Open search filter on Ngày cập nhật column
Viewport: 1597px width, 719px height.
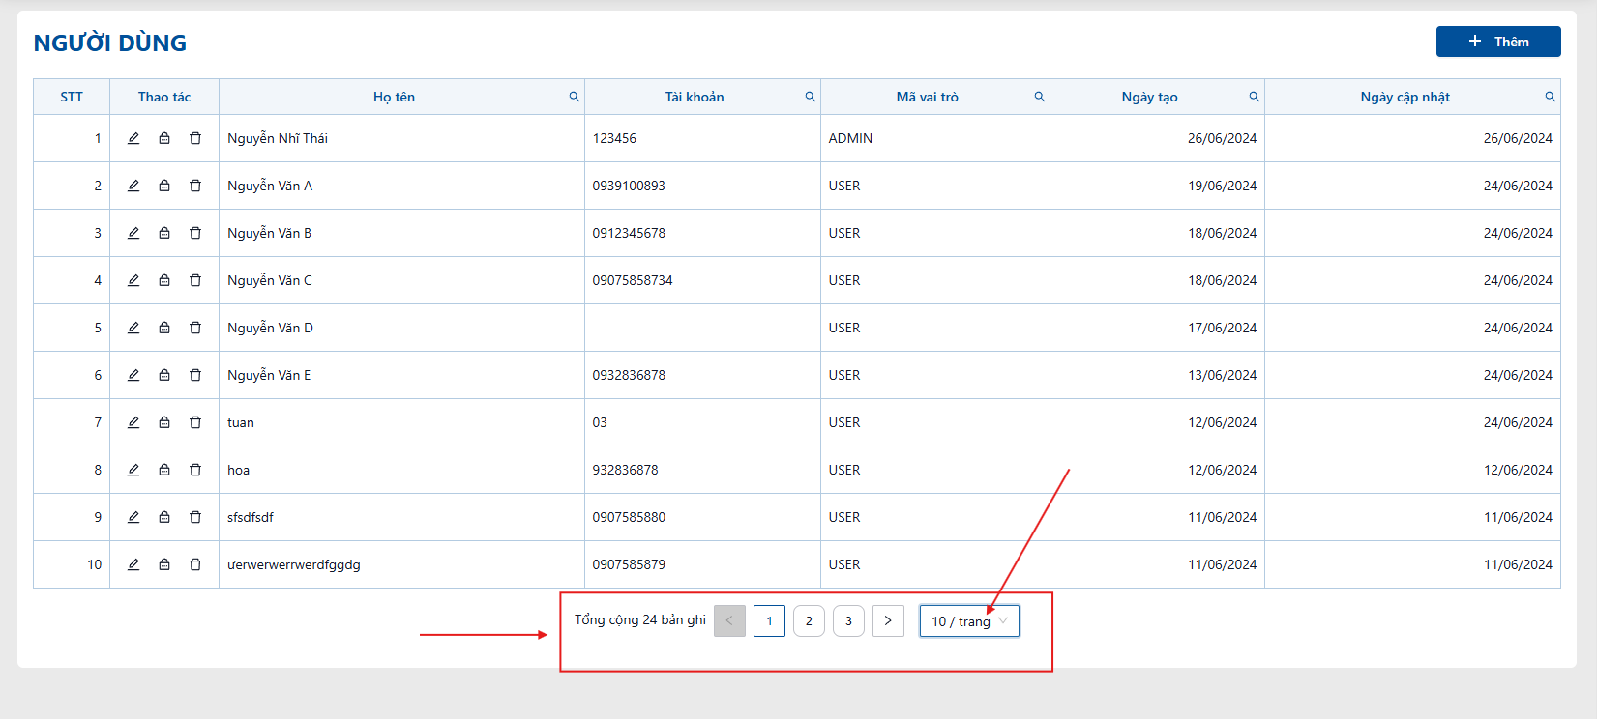pyautogui.click(x=1551, y=97)
